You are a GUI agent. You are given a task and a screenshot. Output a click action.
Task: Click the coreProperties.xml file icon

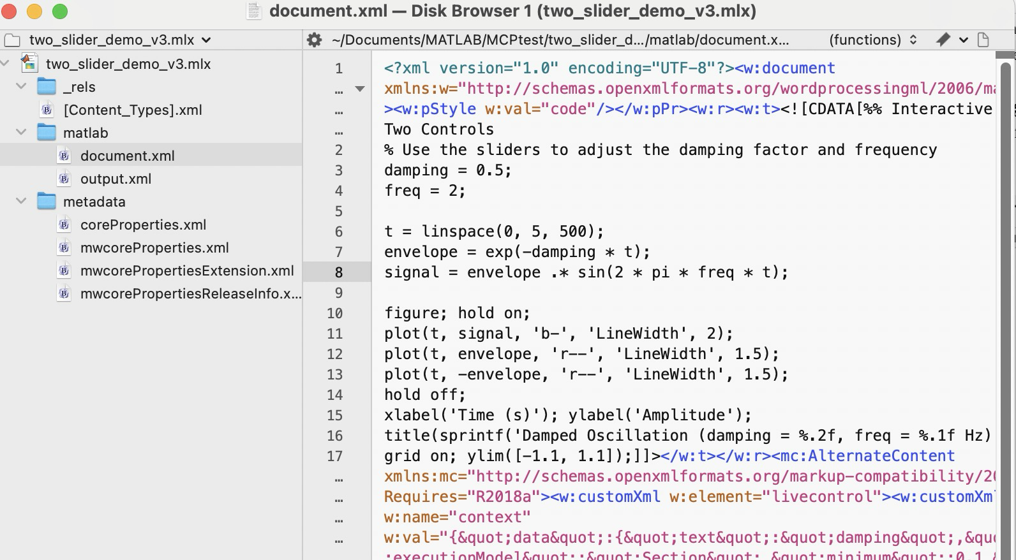[64, 225]
